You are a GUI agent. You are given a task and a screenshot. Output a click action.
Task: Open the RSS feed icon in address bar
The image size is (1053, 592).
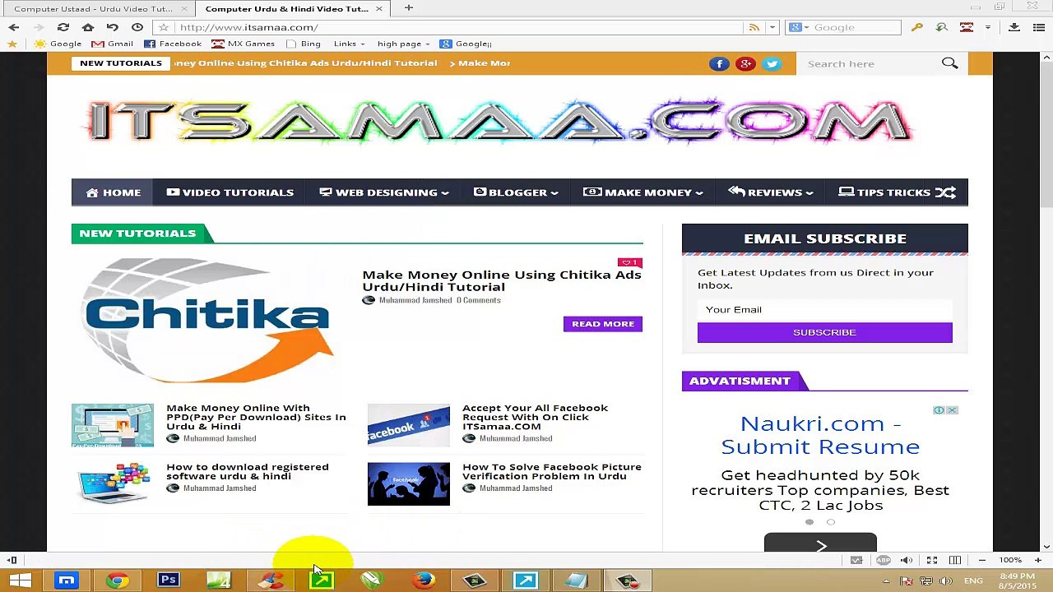pyautogui.click(x=754, y=27)
